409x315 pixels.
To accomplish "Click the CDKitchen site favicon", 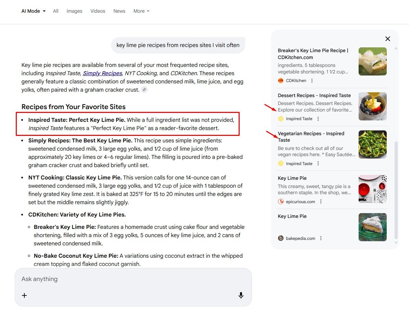I will click(281, 81).
